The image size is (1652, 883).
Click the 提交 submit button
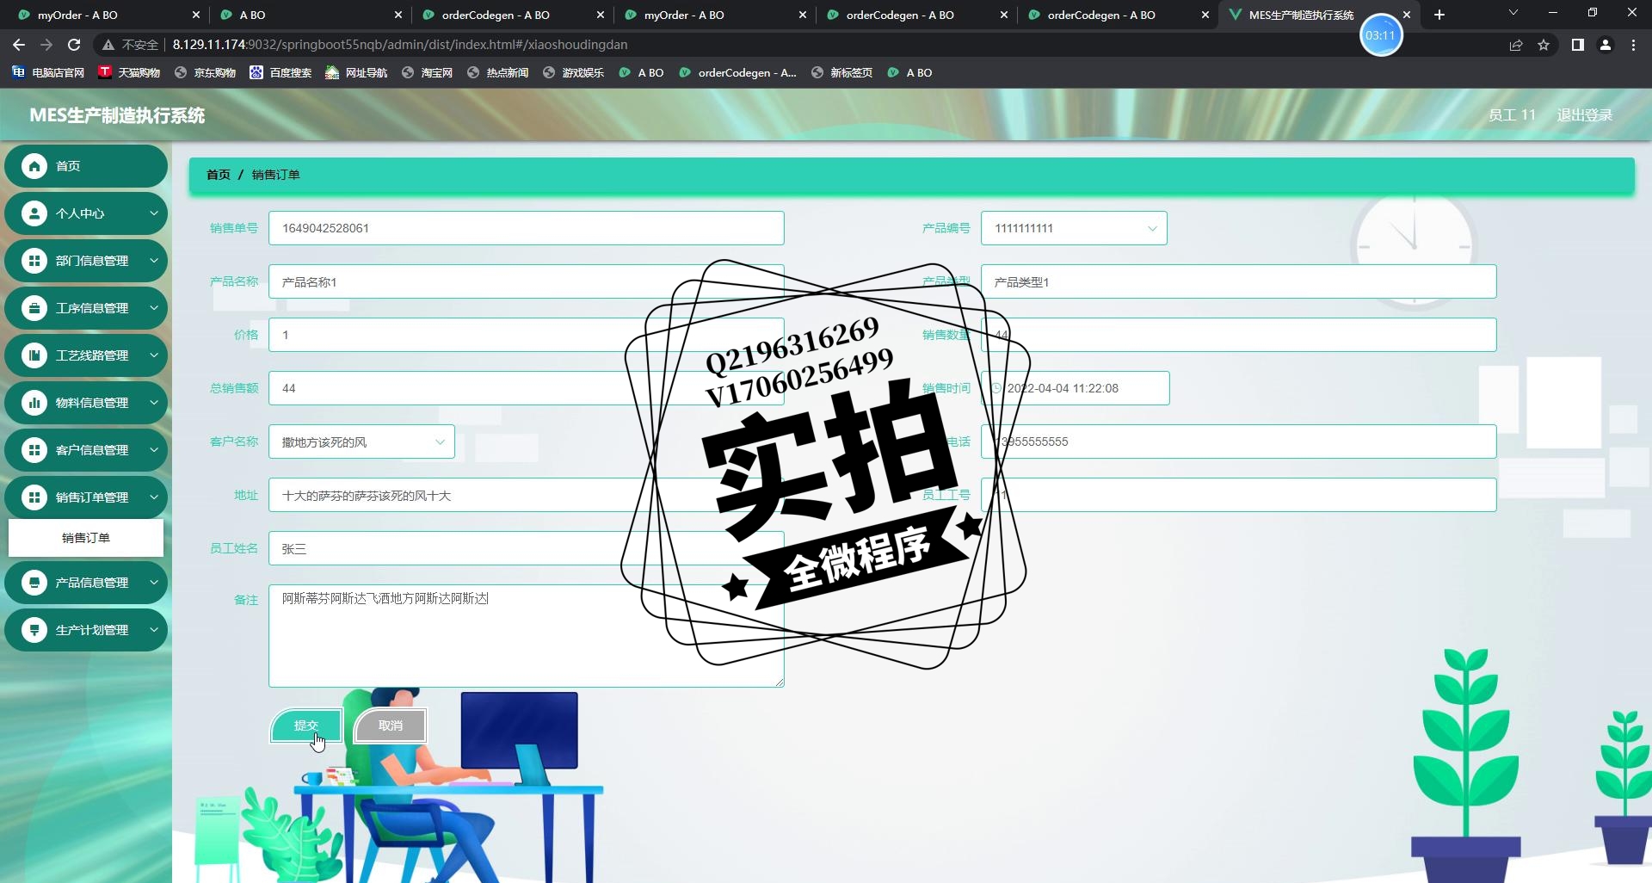point(305,726)
